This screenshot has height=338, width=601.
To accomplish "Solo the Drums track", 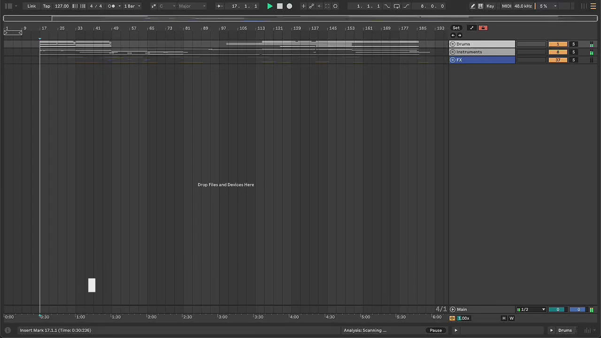I will pyautogui.click(x=573, y=44).
